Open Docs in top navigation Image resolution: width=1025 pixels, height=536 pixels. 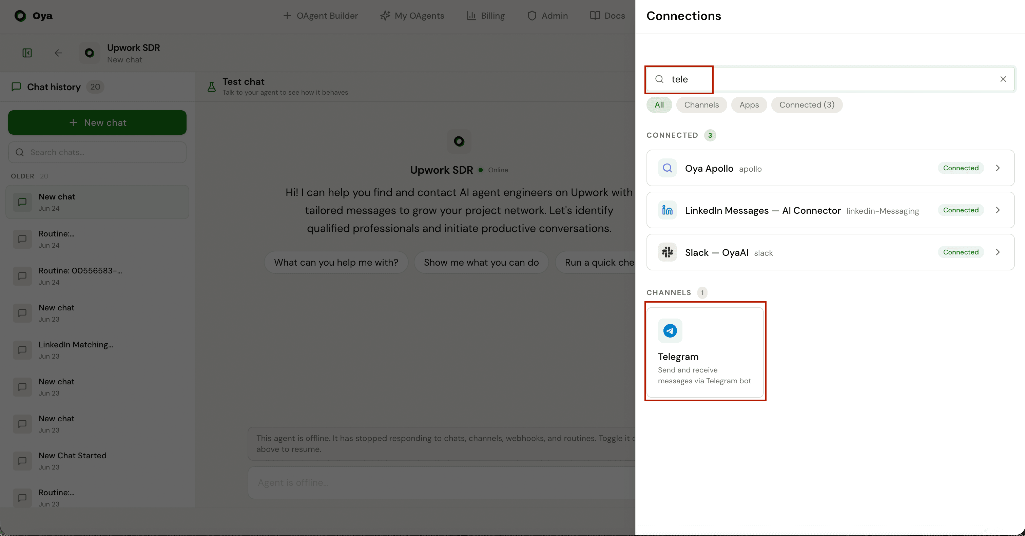coord(607,16)
